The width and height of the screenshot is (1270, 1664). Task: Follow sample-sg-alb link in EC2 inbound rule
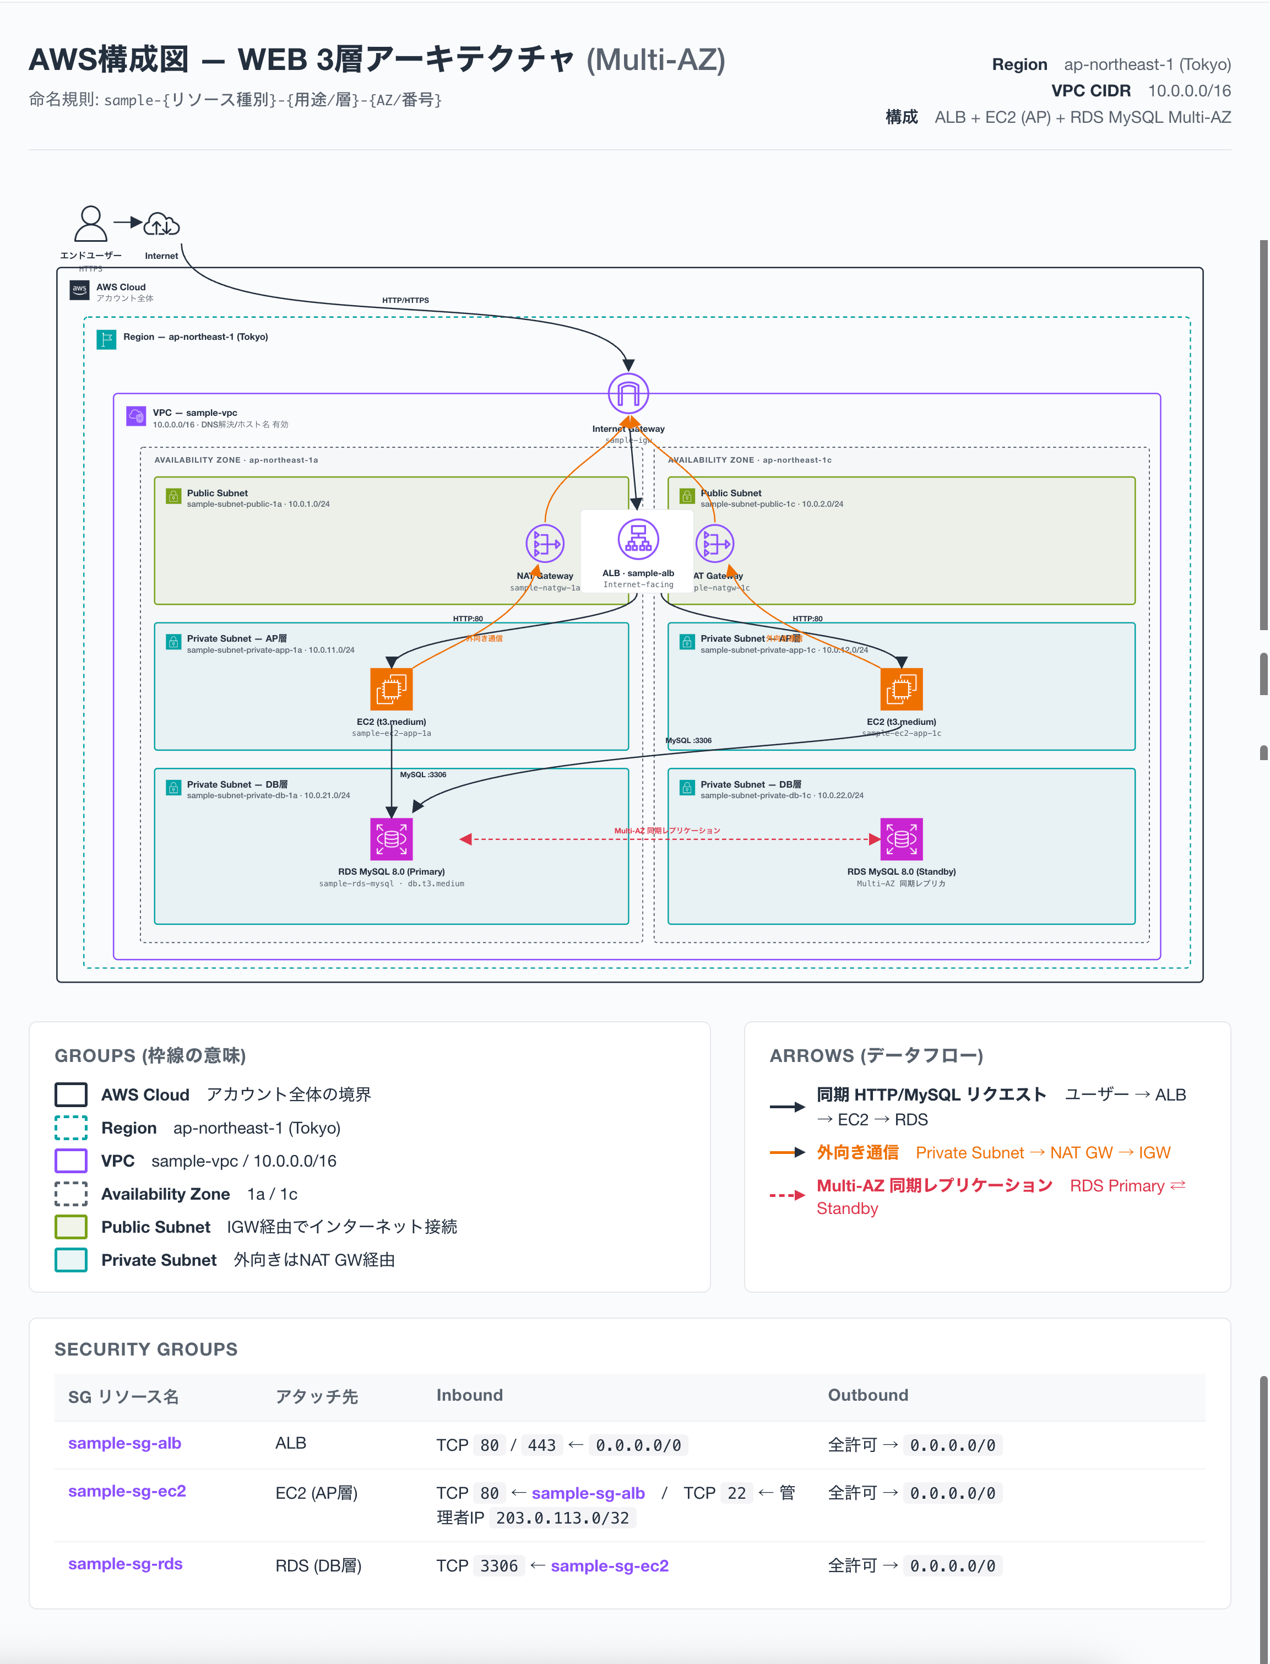coord(588,1493)
